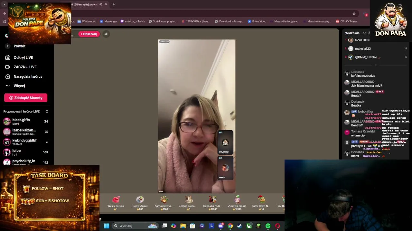Open Download rolls-royc bookmark

coord(229,21)
